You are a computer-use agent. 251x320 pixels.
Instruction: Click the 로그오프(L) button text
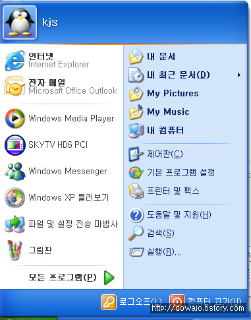(140, 302)
